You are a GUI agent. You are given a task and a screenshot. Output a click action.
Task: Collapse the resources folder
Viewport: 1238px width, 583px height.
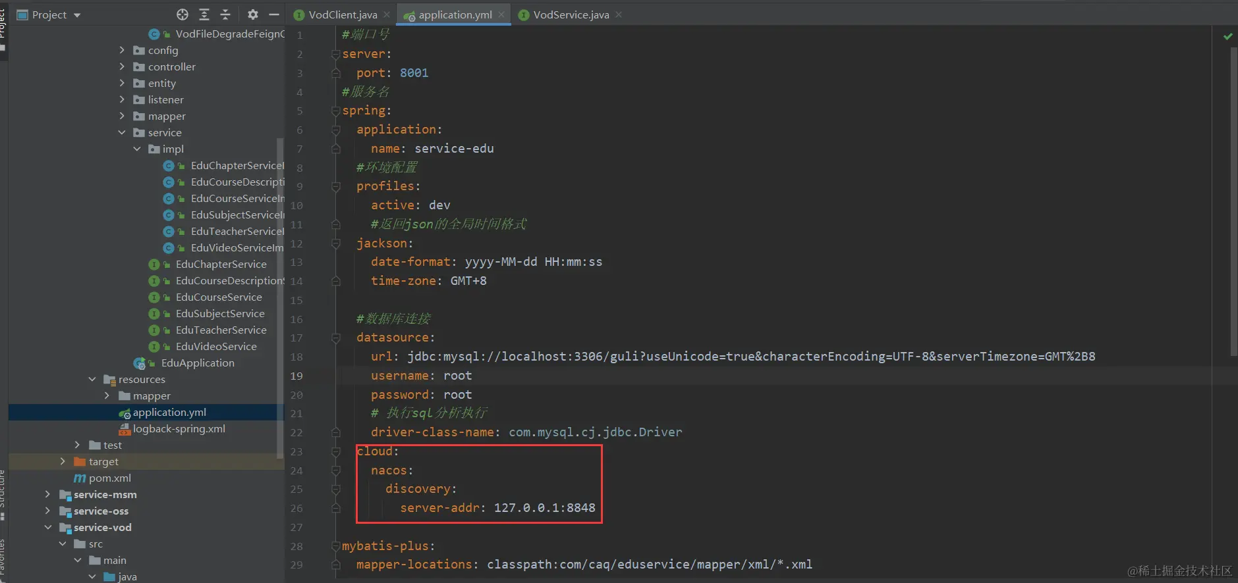[x=92, y=379]
